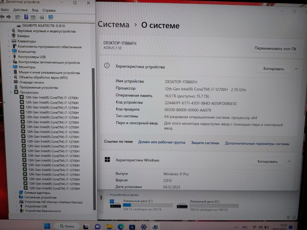
Task: Open the Settings gear icon on taskbar
Action: (144, 227)
